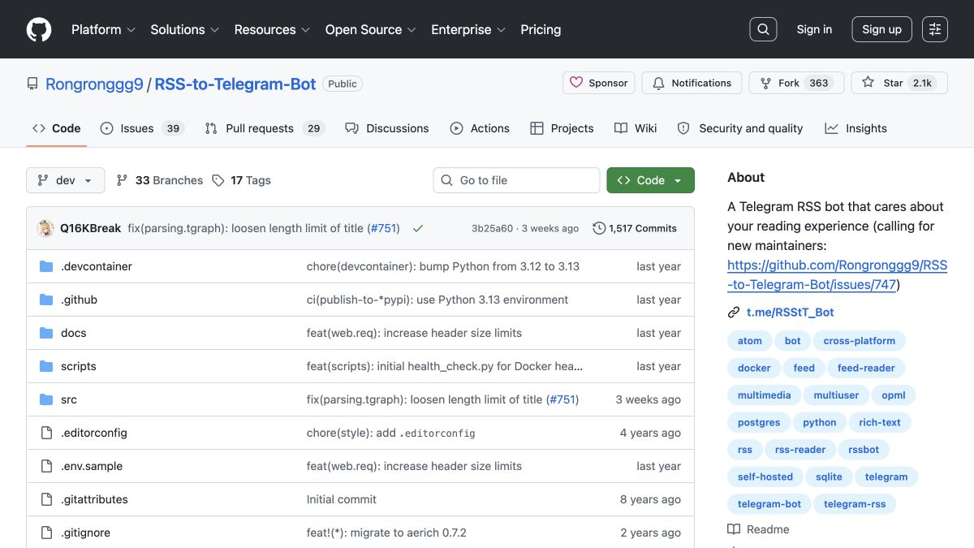
Task: Open the green Code dropdown button
Action: click(x=650, y=180)
